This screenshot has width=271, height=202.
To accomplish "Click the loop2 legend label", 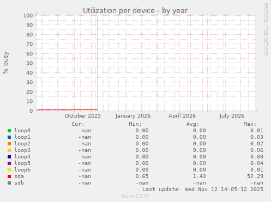I will pos(22,144).
